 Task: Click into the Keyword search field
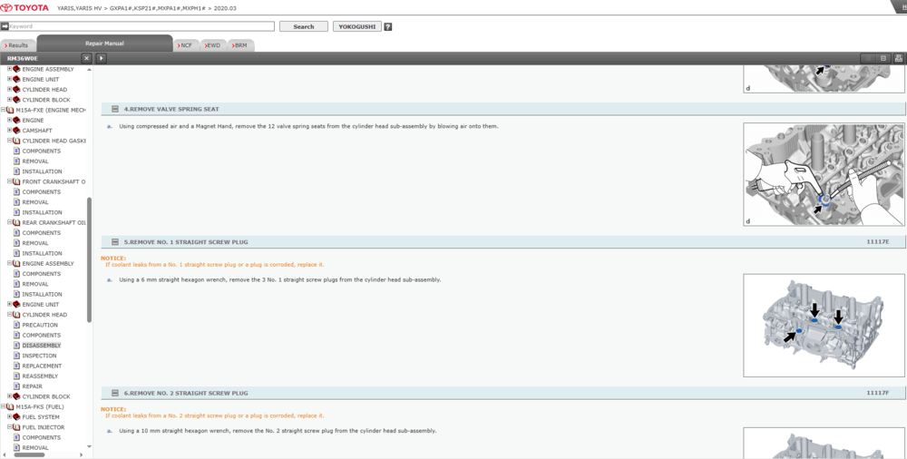coord(141,26)
